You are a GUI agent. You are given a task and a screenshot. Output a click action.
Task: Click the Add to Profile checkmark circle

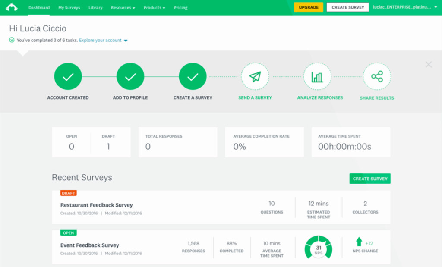point(130,77)
